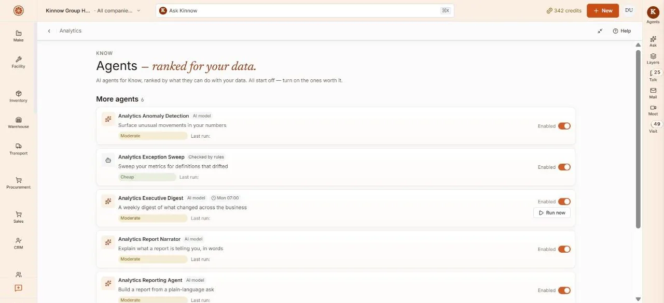Open the Agents panel in the right rail

pos(653,15)
